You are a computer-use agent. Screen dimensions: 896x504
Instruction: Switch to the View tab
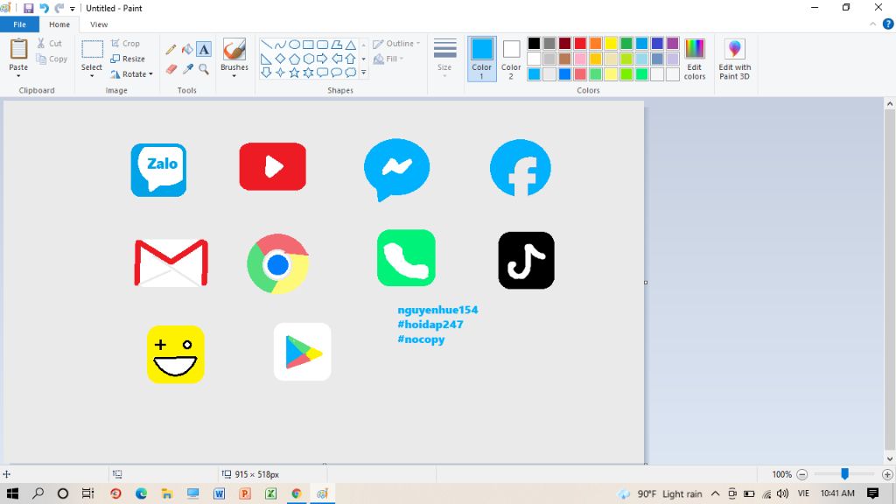pos(99,24)
